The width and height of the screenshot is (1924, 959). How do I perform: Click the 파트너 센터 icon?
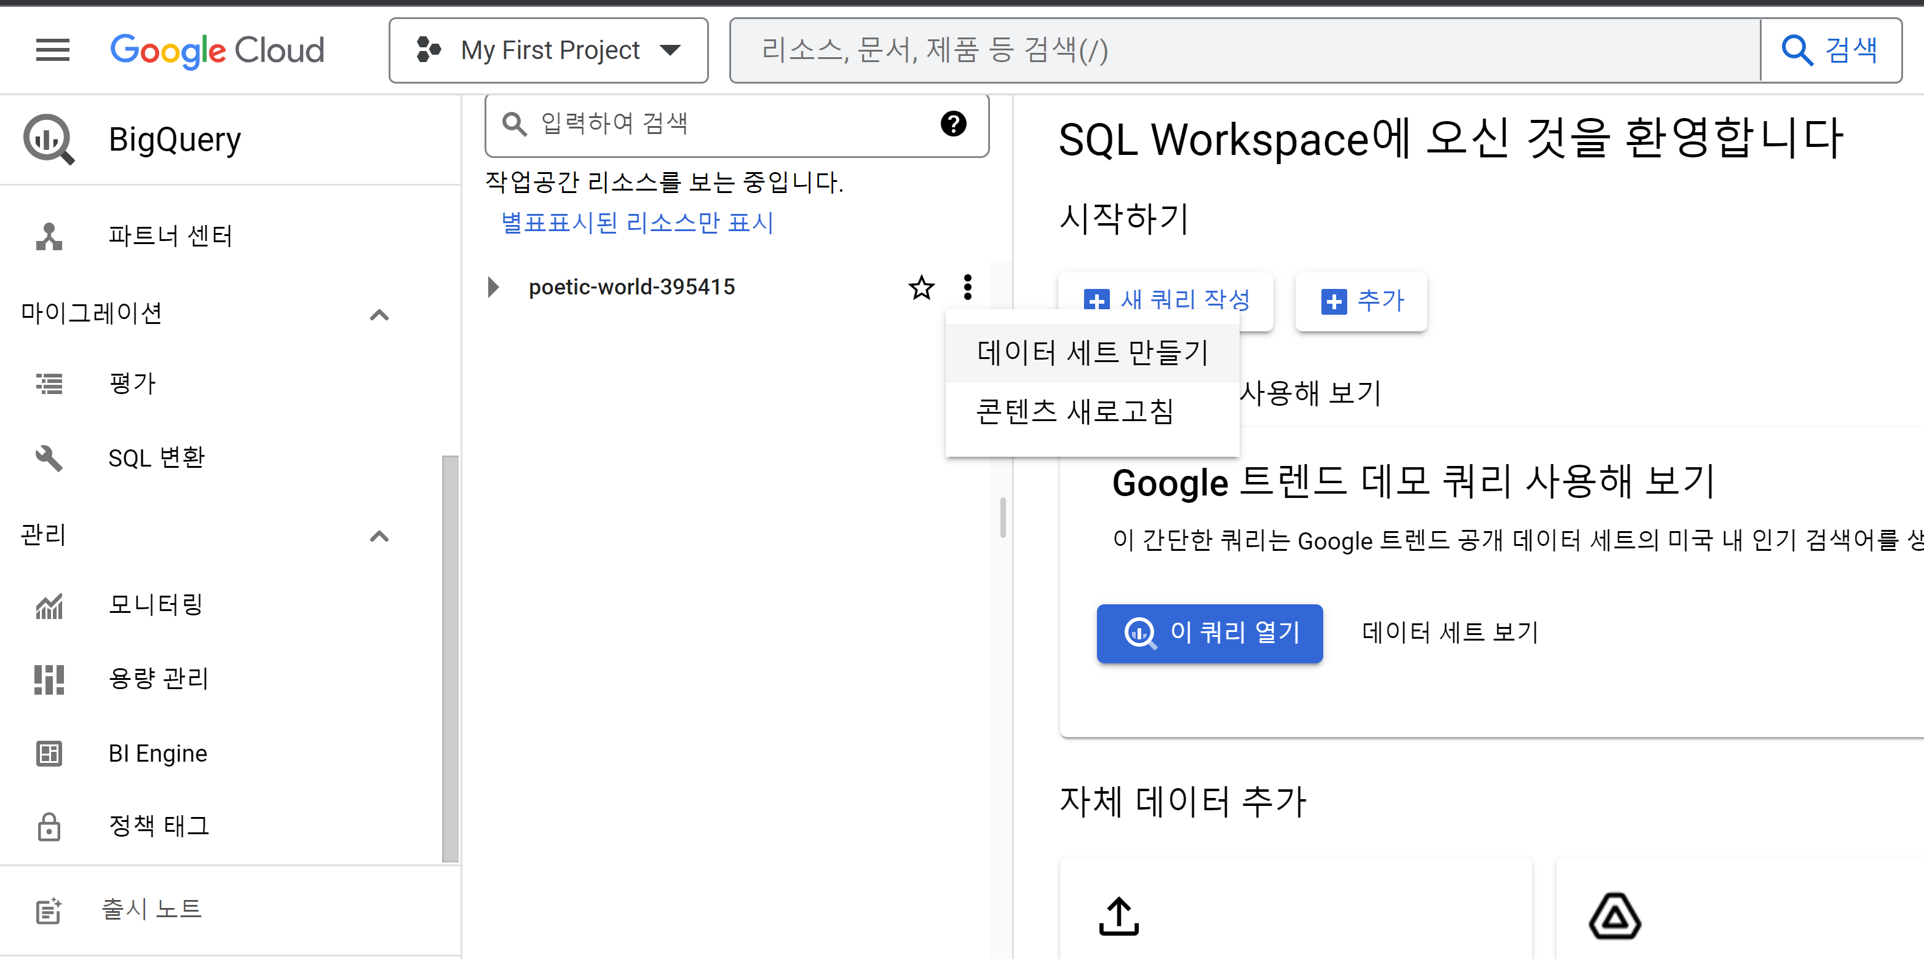pyautogui.click(x=49, y=236)
